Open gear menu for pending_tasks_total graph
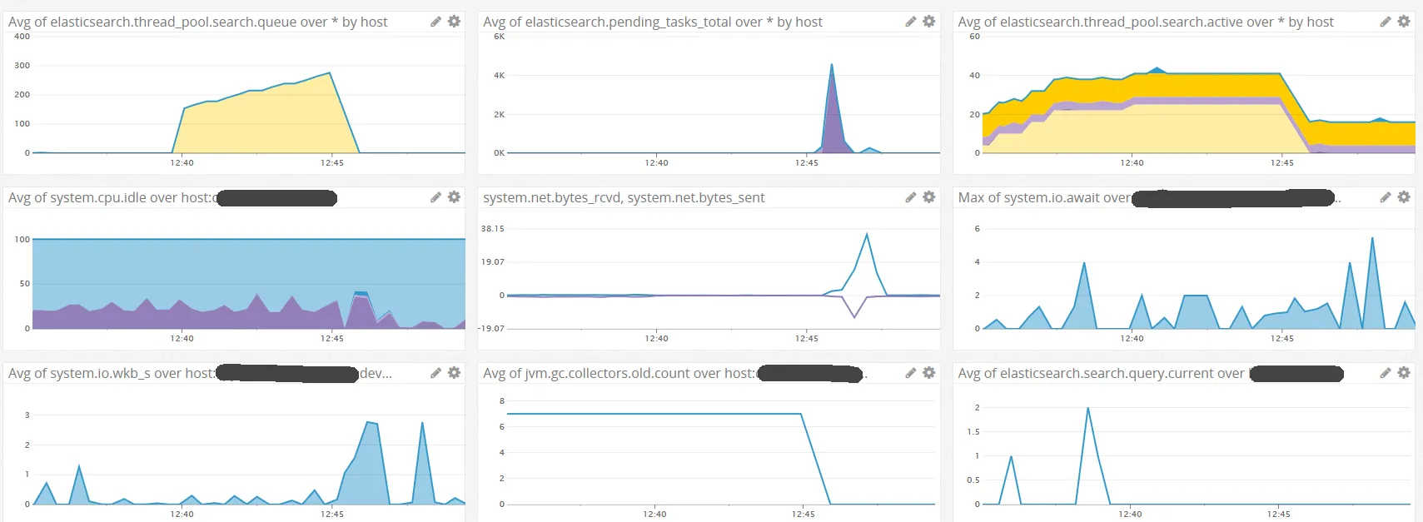The width and height of the screenshot is (1423, 522). (x=929, y=22)
